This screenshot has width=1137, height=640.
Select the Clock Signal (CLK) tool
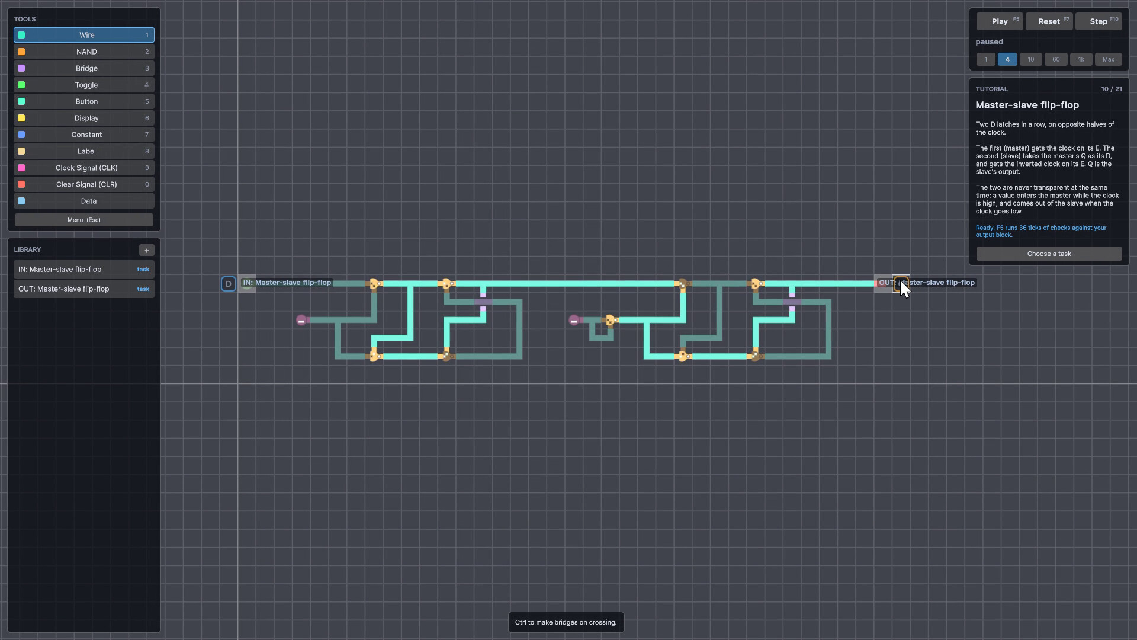tap(84, 168)
